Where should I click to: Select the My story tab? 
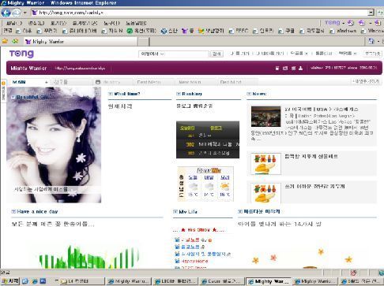tap(113, 82)
